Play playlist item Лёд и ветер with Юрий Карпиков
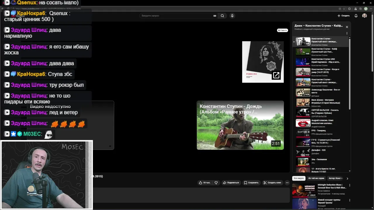 pyautogui.click(x=321, y=62)
